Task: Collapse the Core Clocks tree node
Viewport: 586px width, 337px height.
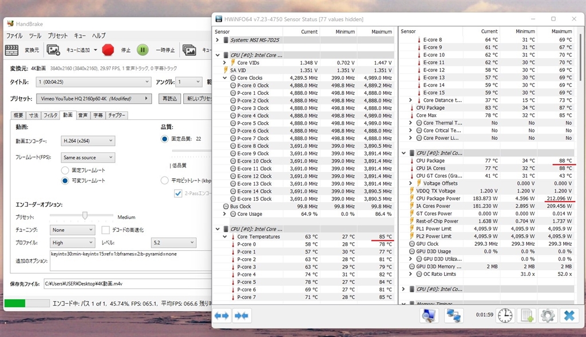Action: tap(224, 78)
